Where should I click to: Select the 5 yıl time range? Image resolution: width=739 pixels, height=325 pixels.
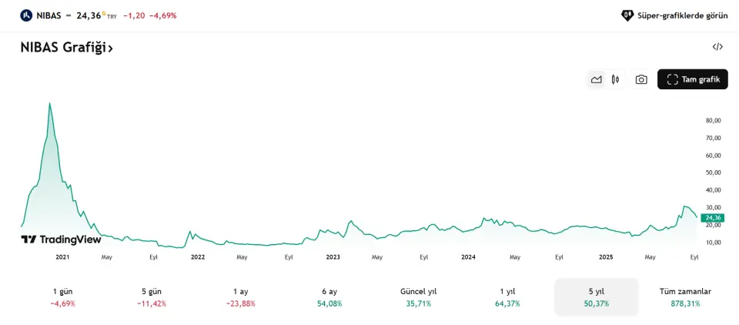[x=597, y=297]
